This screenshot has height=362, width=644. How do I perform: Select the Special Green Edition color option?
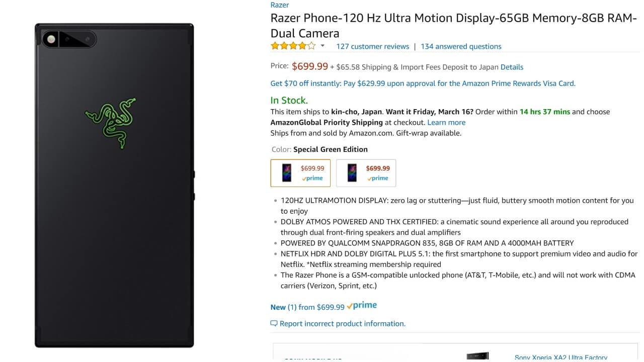click(x=300, y=173)
